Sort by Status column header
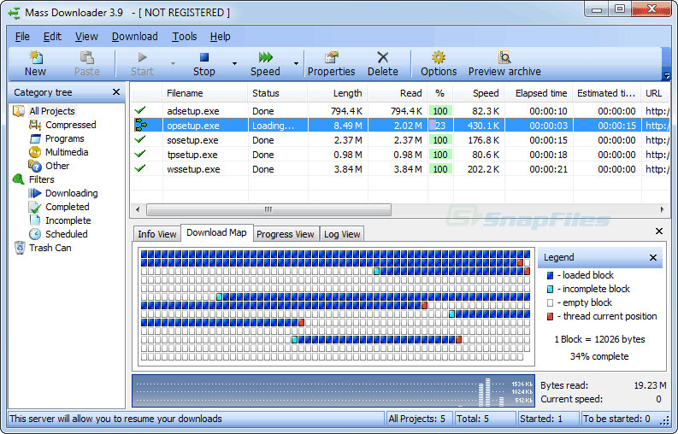The height and width of the screenshot is (434, 678). (x=278, y=93)
